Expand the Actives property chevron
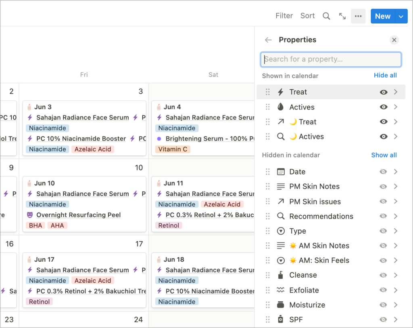Image resolution: width=413 pixels, height=328 pixels. point(396,107)
